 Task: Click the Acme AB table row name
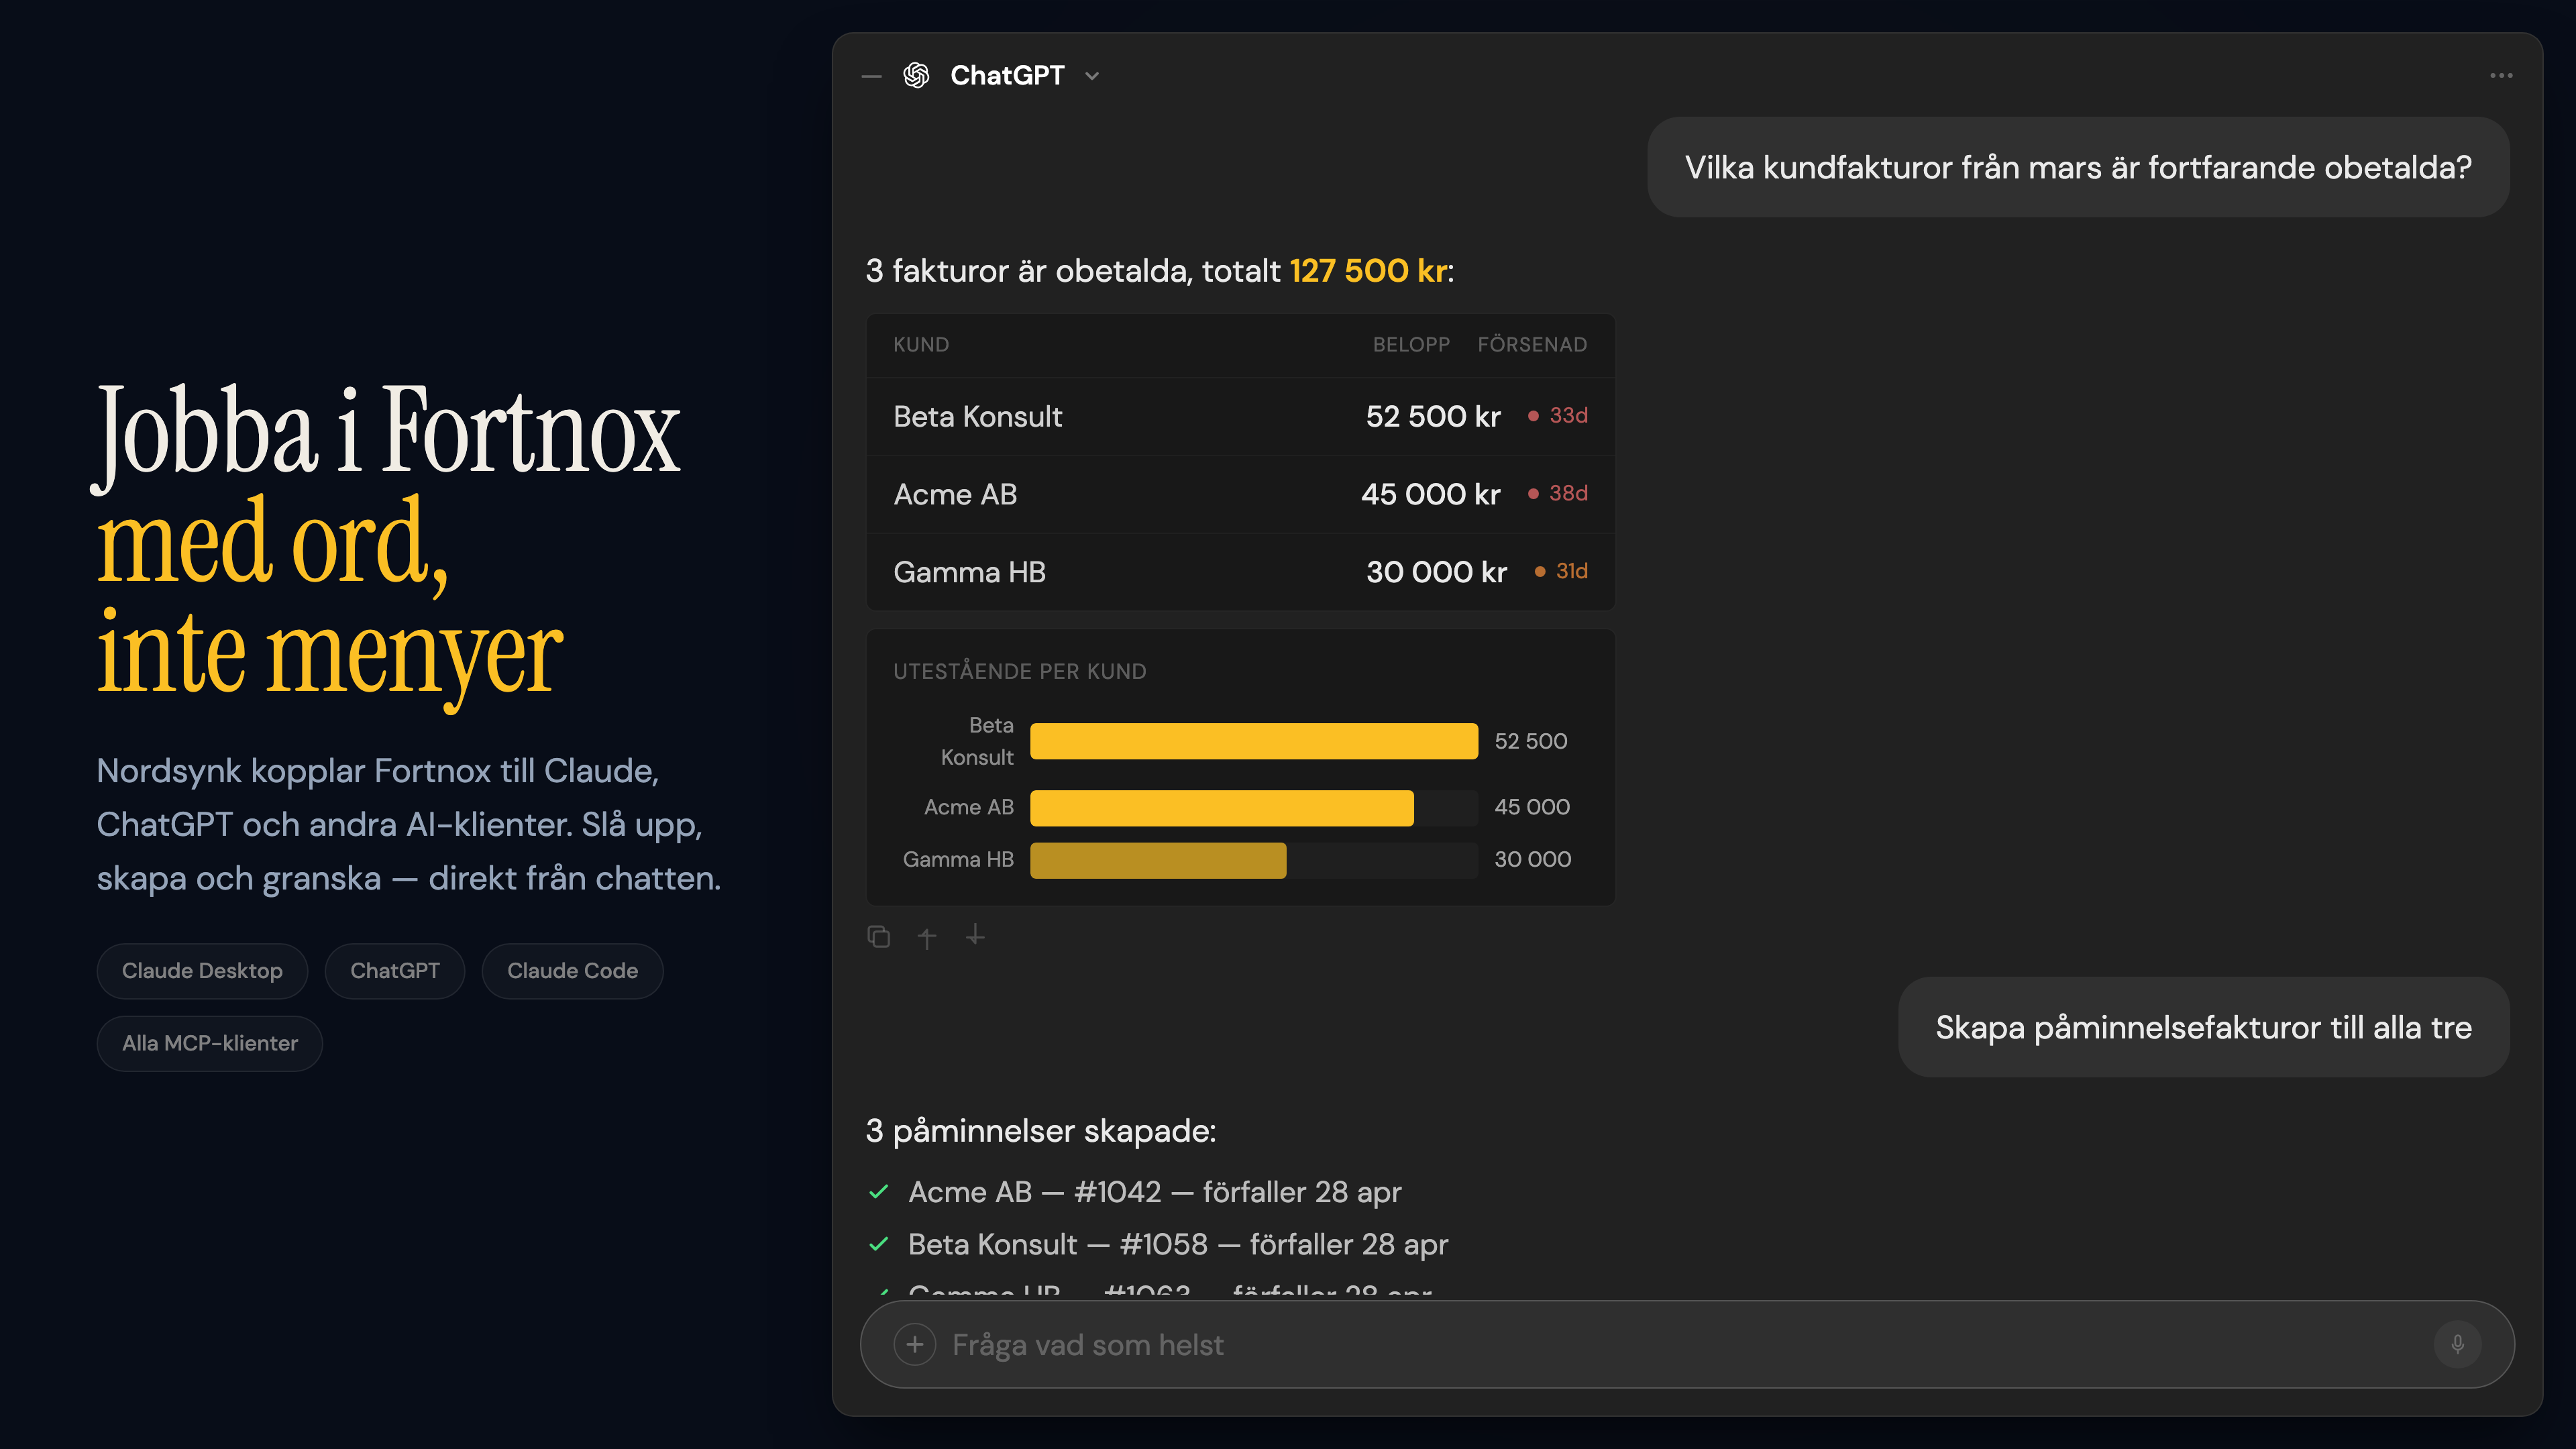[955, 494]
